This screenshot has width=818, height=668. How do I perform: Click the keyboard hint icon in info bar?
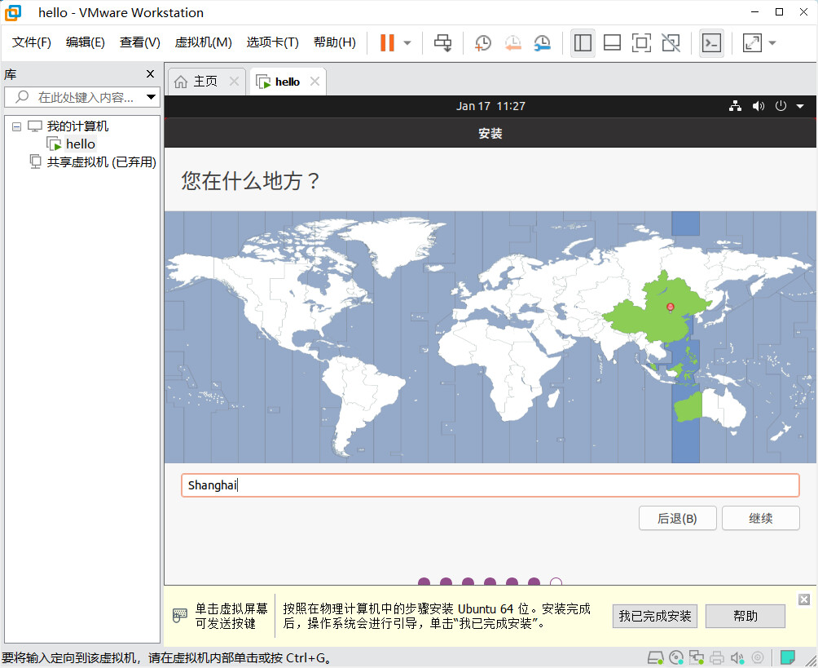tap(179, 615)
